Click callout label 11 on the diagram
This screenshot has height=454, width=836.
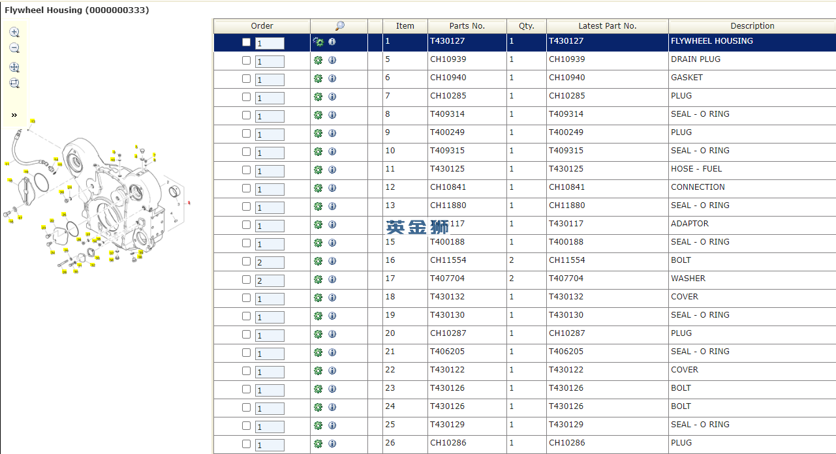(x=7, y=164)
